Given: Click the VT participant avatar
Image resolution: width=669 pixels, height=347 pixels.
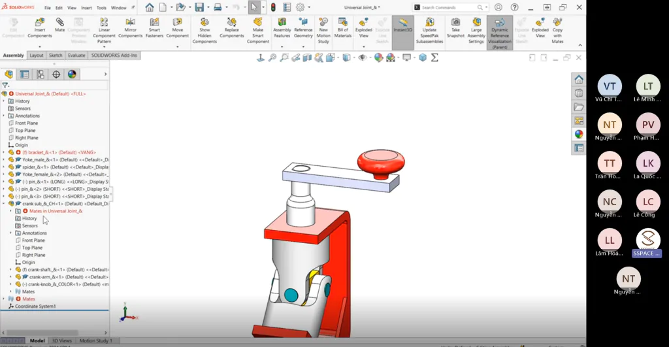Looking at the screenshot, I should 610,86.
